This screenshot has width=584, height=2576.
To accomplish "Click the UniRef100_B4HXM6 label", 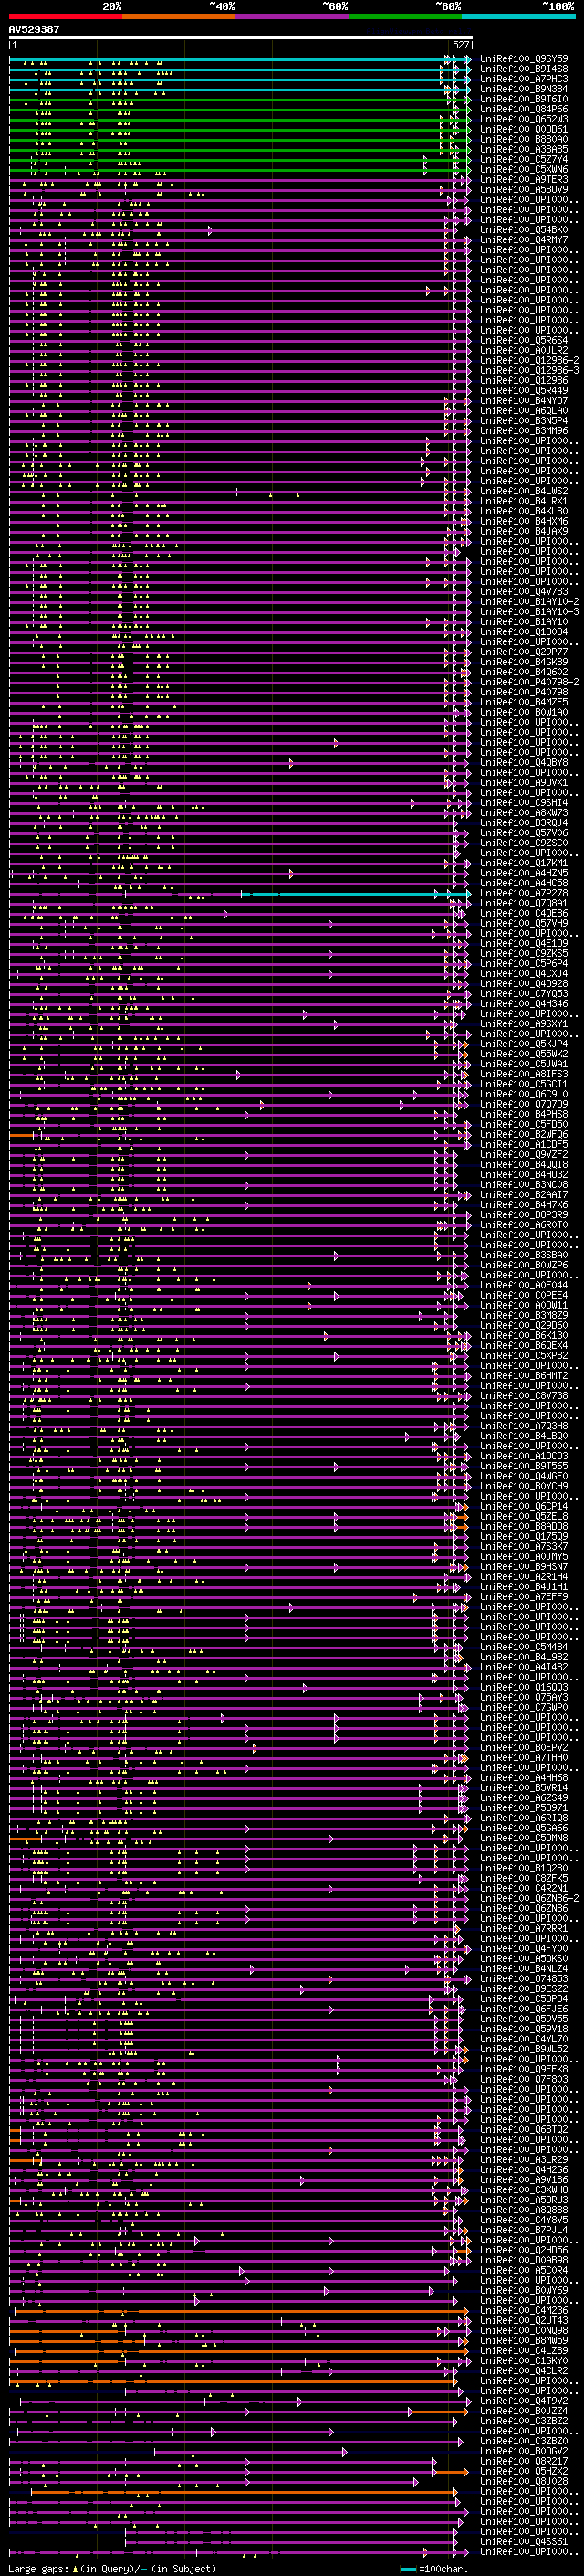I will [x=524, y=521].
